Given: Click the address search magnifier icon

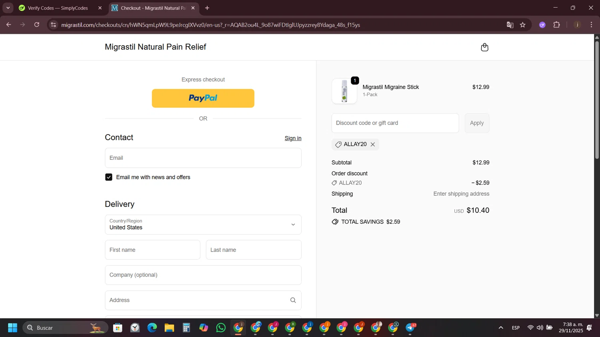Looking at the screenshot, I should (293, 300).
